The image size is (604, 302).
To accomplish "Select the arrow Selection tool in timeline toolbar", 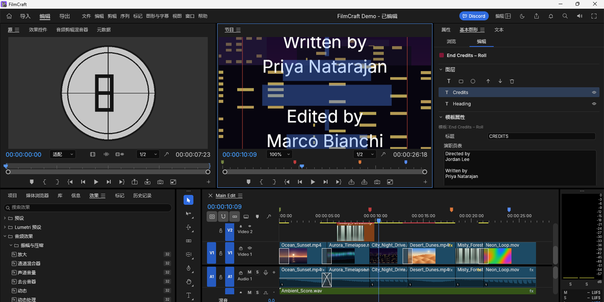I will pos(188,200).
